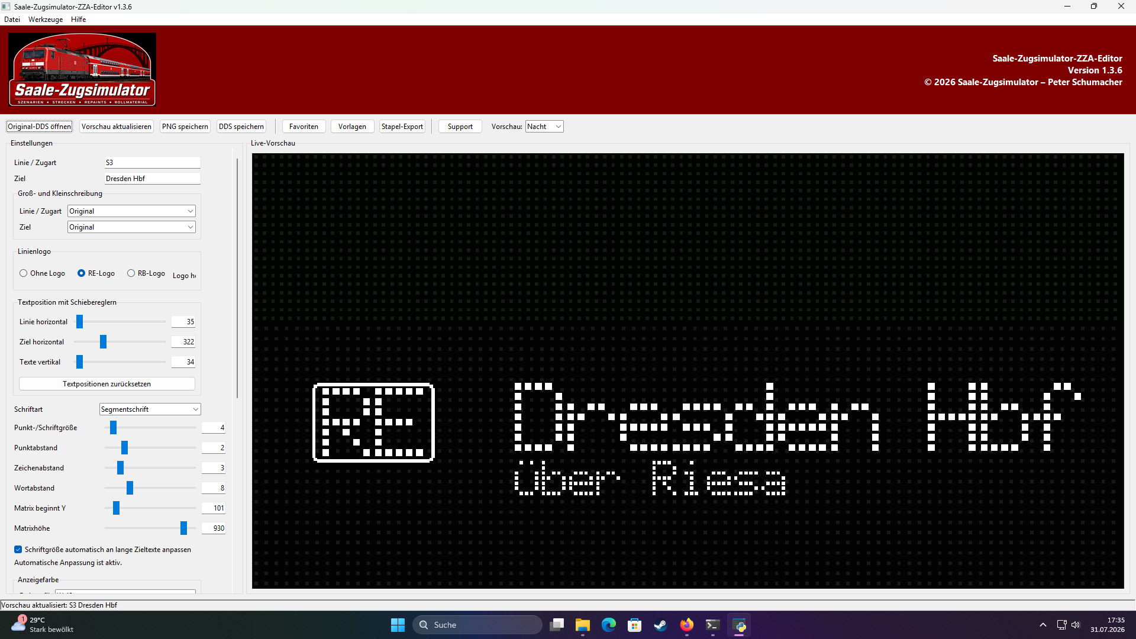Click the app icon in title bar

tap(6, 7)
